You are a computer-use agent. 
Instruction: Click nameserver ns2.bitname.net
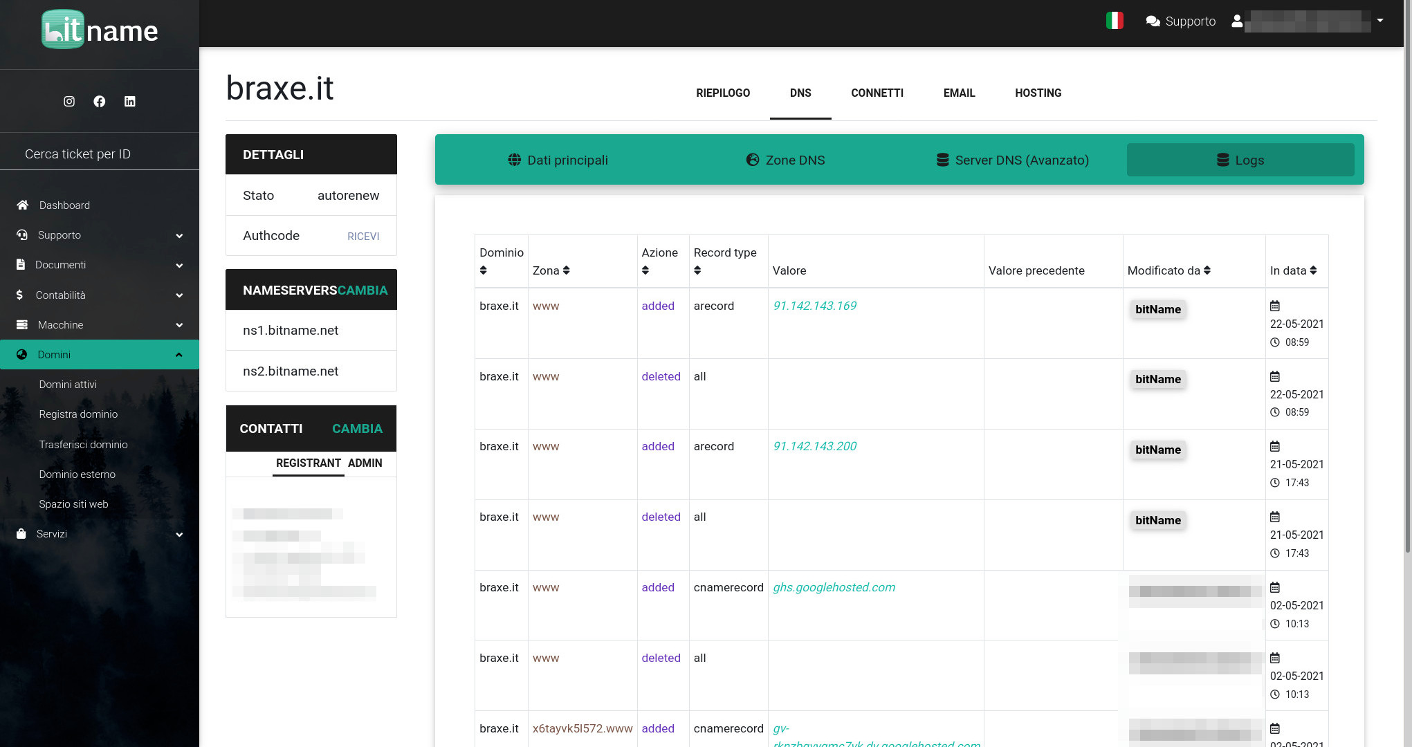[x=291, y=371]
